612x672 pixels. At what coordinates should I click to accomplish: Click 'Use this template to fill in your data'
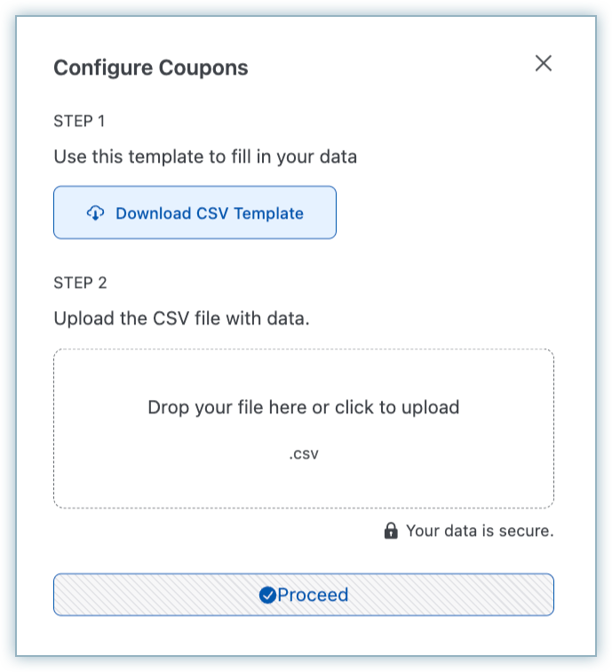tap(205, 158)
